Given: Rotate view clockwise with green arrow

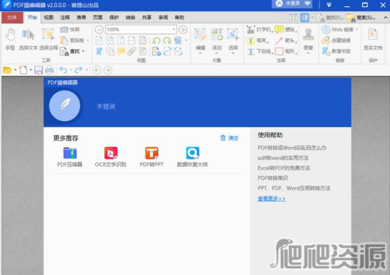Looking at the screenshot, I should pyautogui.click(x=167, y=40).
